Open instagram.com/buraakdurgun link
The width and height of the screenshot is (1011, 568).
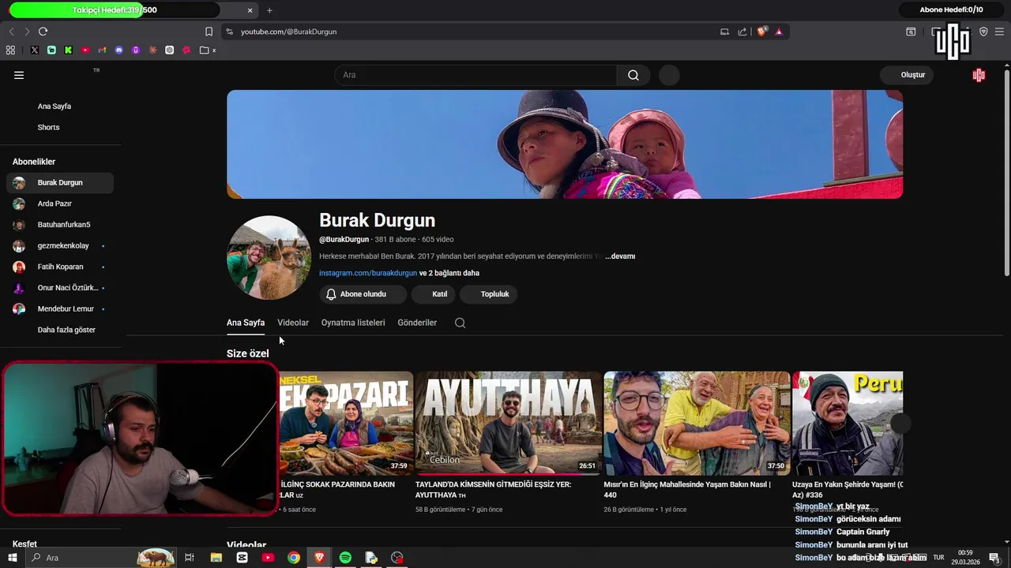pyautogui.click(x=368, y=273)
